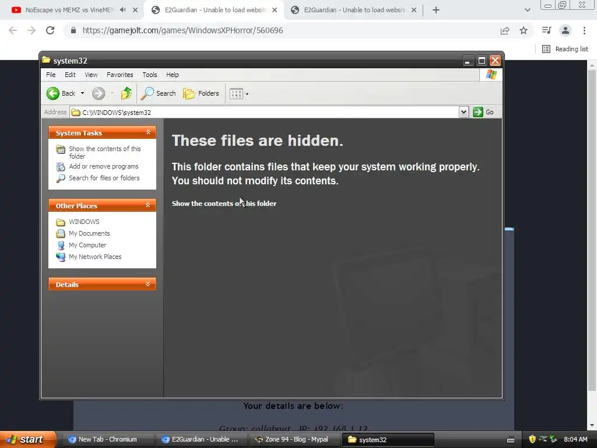Click the on-screen keyboard tray icon
This screenshot has width=597, height=448.
pyautogui.click(x=511, y=440)
